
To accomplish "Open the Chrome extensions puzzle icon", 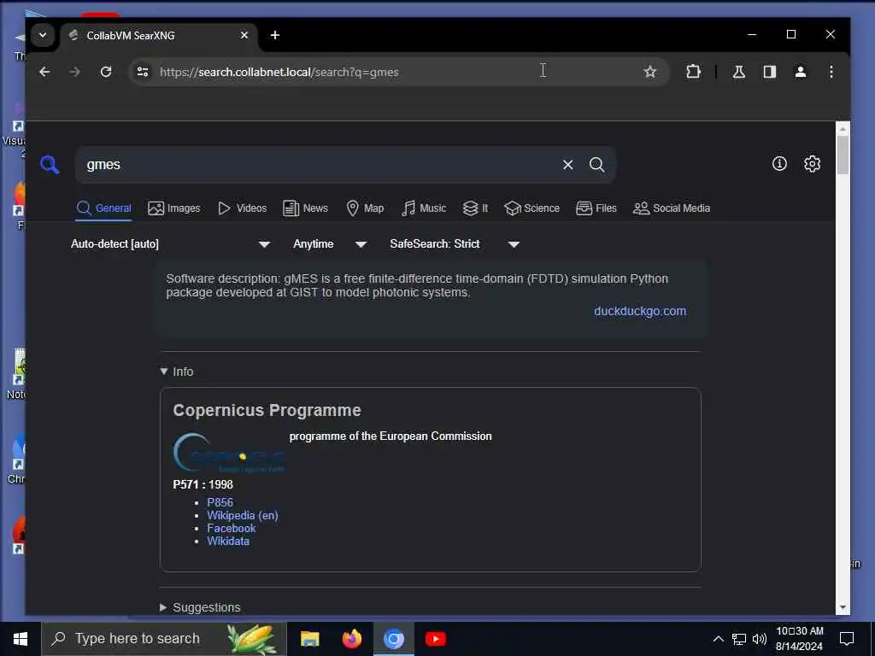I will point(693,72).
